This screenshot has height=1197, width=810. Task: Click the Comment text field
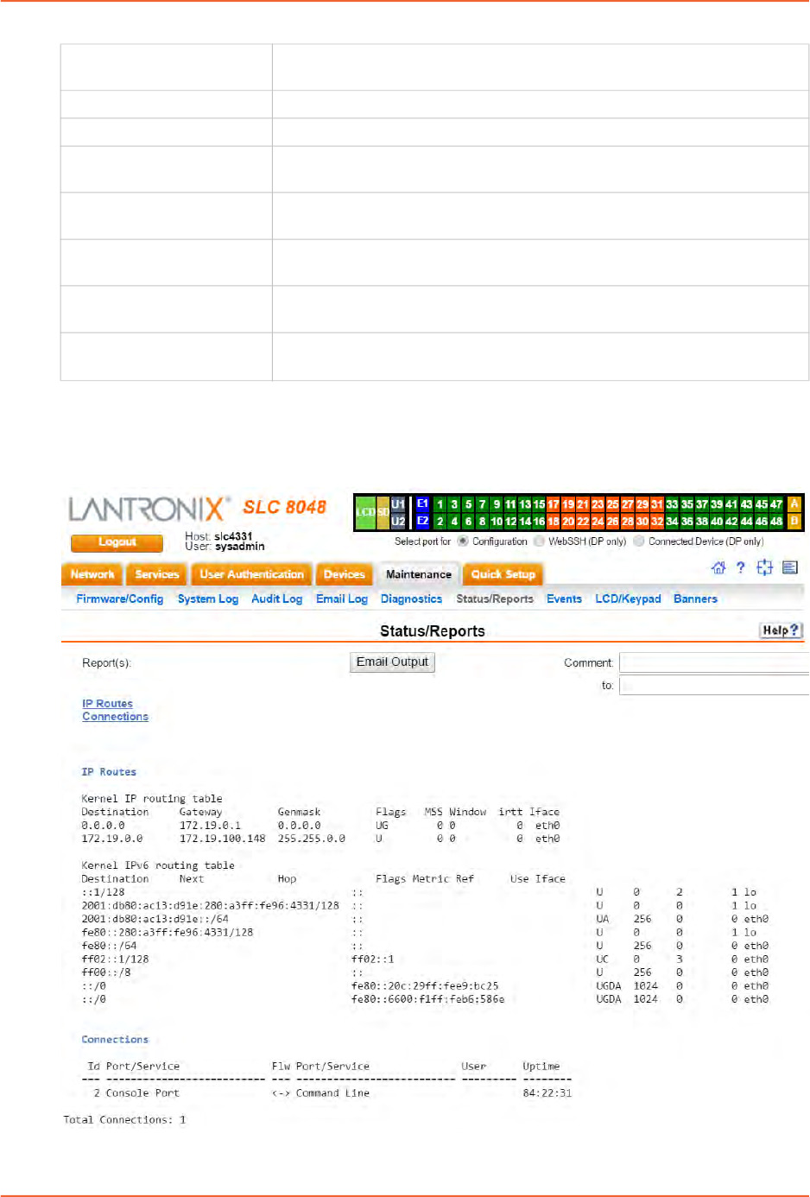tap(713, 662)
